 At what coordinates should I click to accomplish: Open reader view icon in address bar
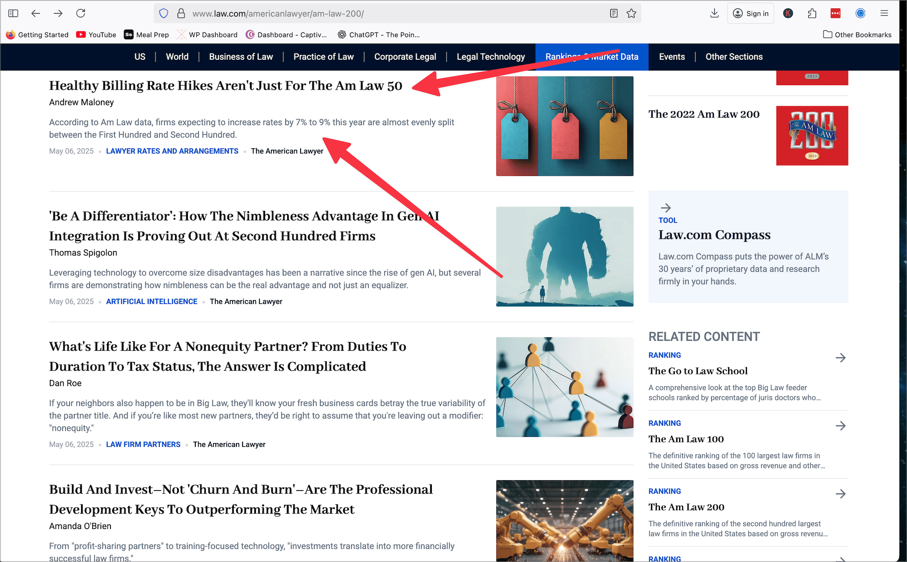(x=613, y=13)
